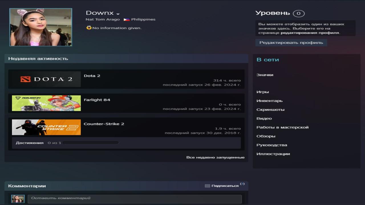Click the Philippines flag icon
Viewport: 365px width, 205px height.
click(127, 20)
